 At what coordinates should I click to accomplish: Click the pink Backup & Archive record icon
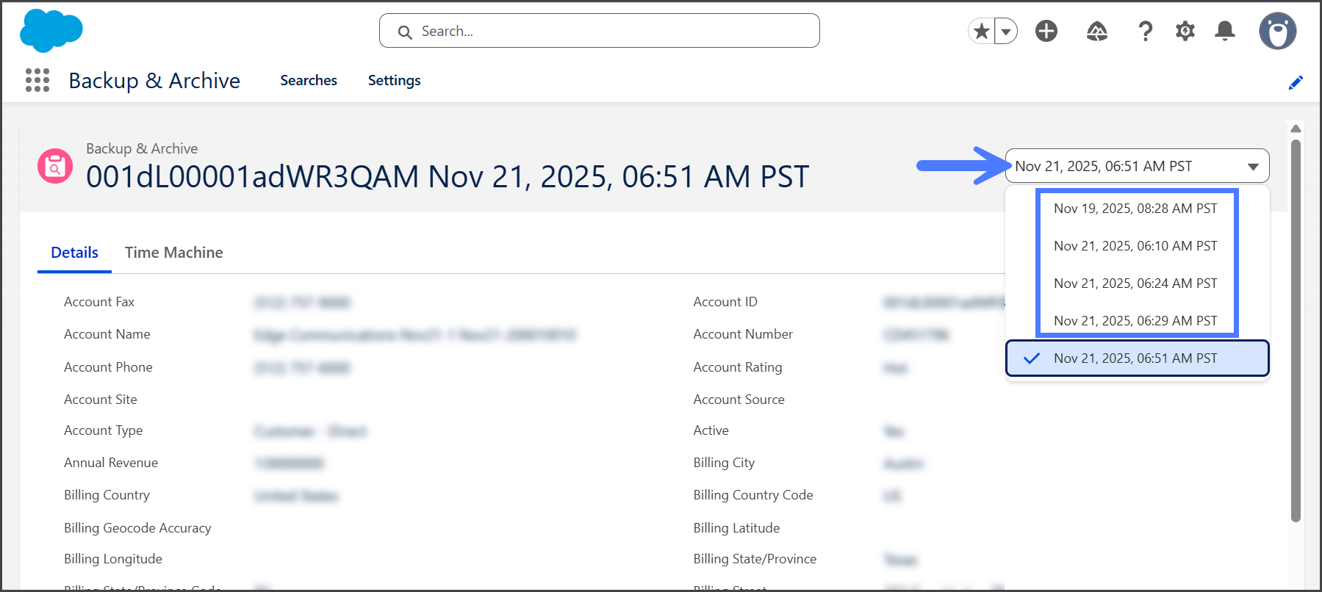point(55,166)
